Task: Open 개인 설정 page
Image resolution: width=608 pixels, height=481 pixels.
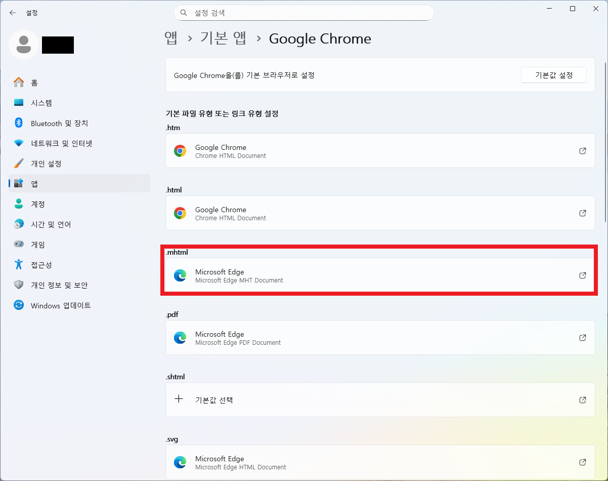Action: (x=79, y=164)
